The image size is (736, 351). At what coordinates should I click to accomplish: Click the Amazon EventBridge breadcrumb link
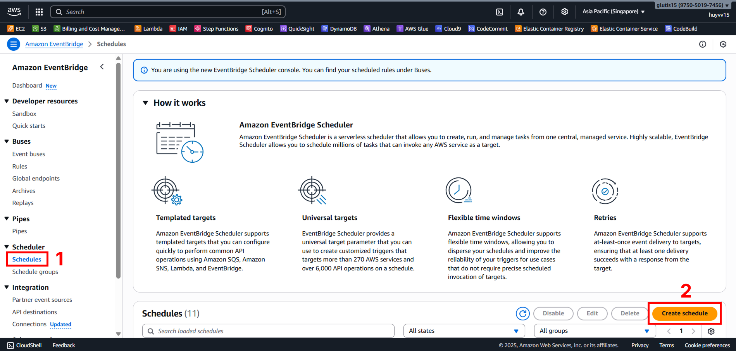54,44
